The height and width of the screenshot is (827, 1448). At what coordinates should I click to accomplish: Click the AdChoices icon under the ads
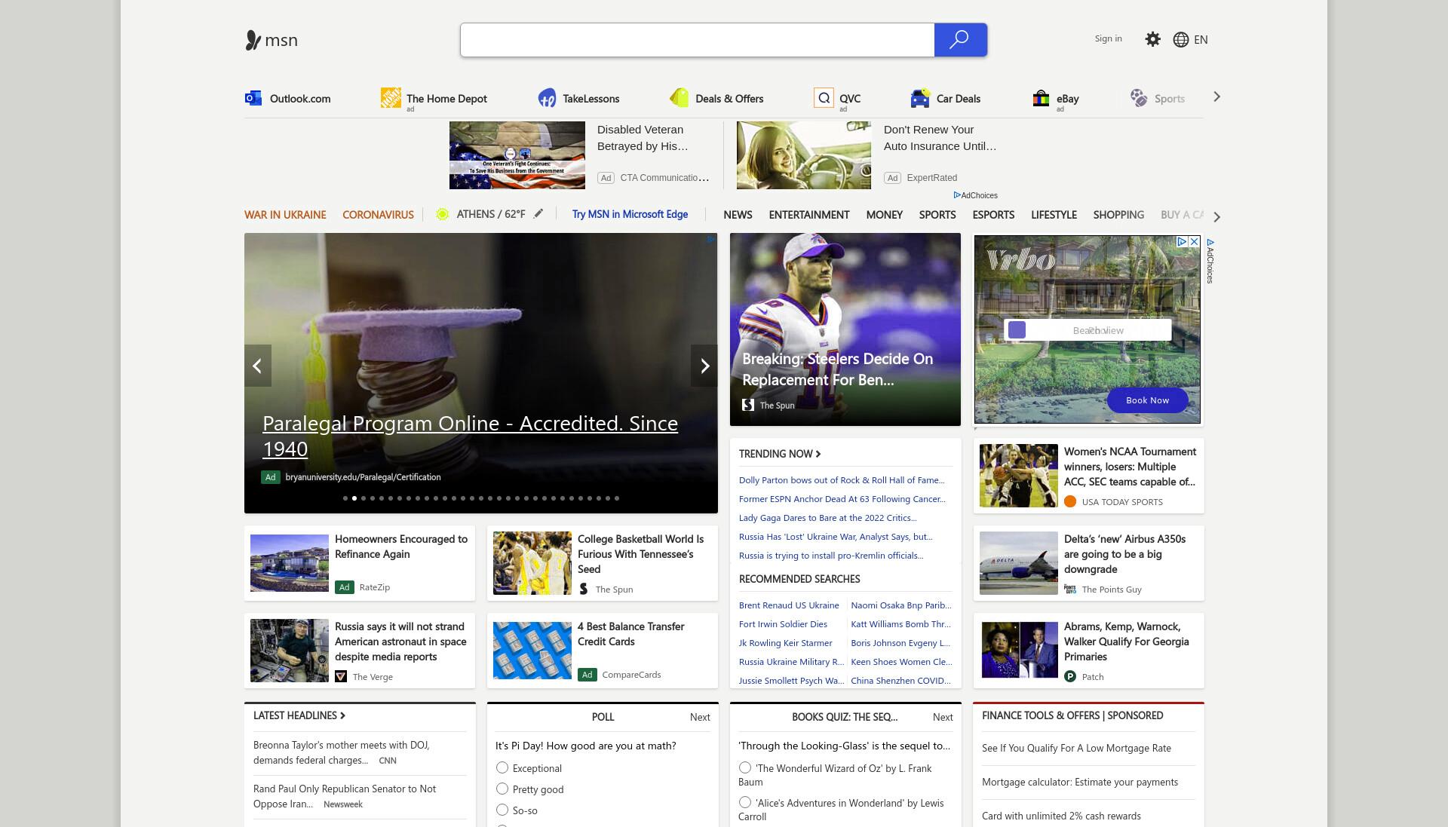(957, 195)
